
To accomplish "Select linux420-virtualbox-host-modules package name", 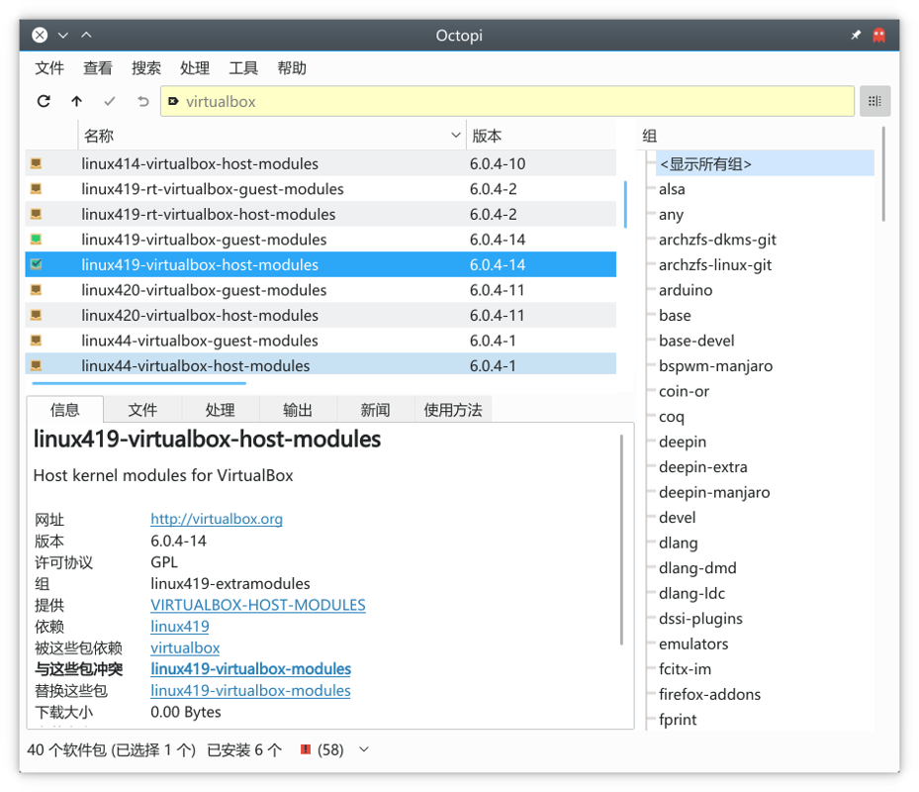I will [200, 315].
